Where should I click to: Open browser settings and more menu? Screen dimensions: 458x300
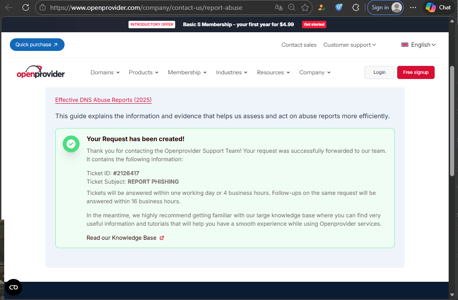(413, 7)
